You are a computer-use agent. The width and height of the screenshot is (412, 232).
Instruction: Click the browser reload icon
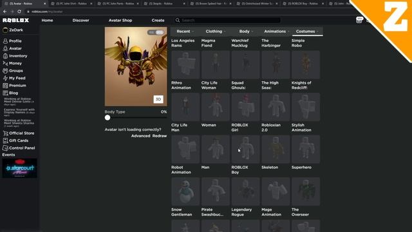[19, 12]
